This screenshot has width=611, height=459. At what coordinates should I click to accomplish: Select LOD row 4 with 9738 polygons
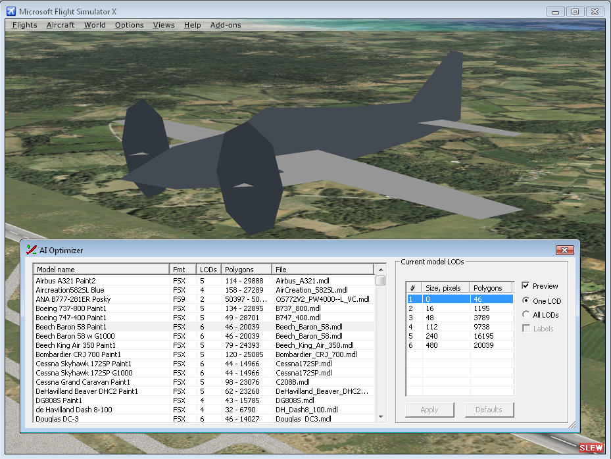click(460, 327)
